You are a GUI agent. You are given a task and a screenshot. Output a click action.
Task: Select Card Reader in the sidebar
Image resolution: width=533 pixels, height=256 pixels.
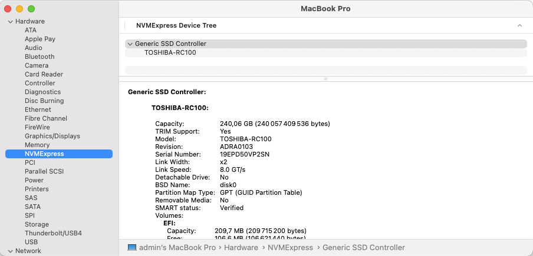44,74
